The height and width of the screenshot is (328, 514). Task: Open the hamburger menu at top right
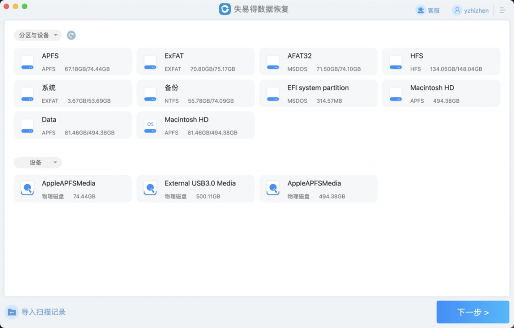click(503, 10)
